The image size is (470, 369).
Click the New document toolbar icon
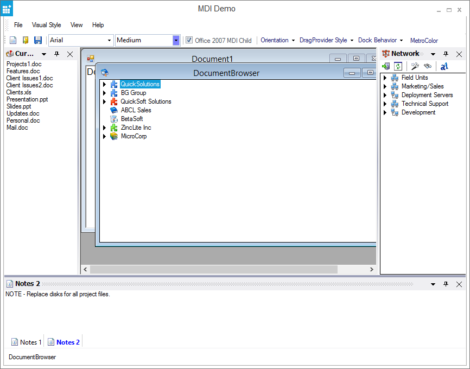[x=13, y=40]
